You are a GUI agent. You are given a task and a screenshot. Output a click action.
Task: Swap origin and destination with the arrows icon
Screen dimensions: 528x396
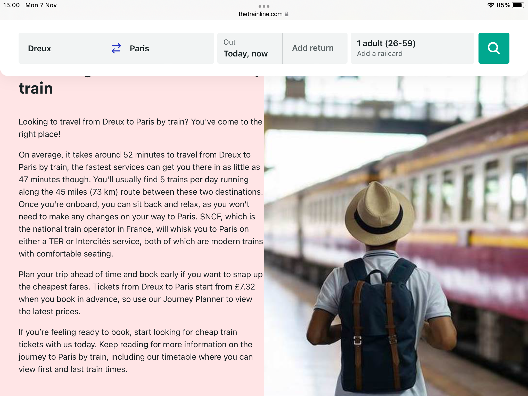click(116, 48)
